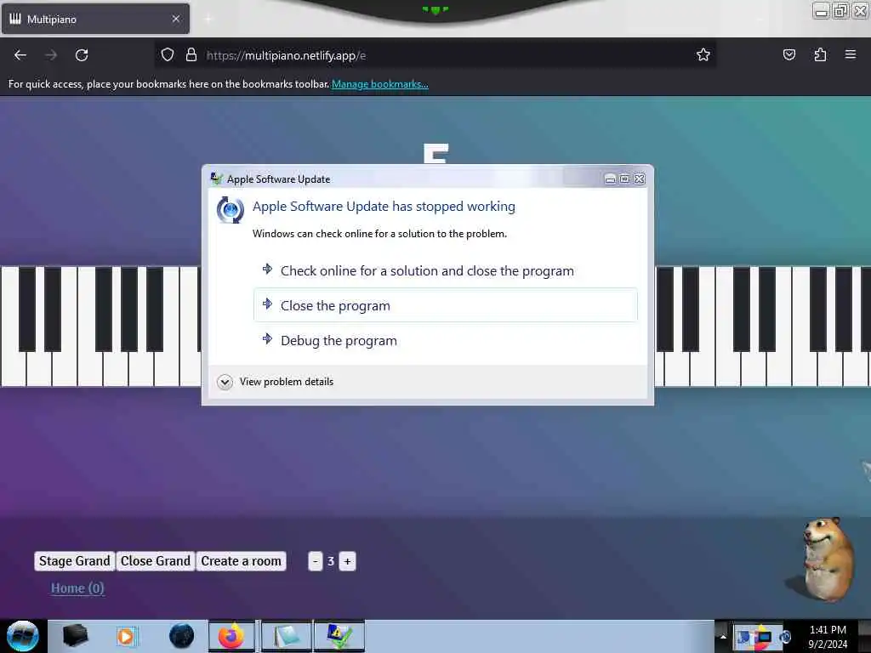Restore down the browser window

tap(840, 10)
